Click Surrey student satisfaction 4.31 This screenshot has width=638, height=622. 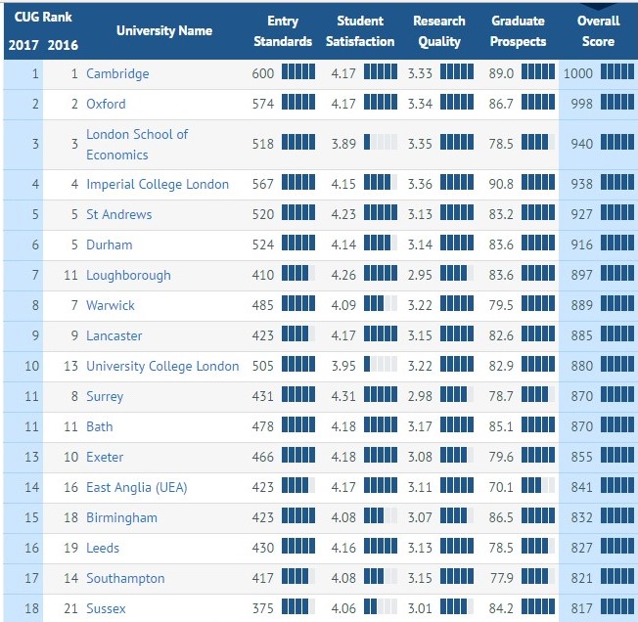point(343,396)
